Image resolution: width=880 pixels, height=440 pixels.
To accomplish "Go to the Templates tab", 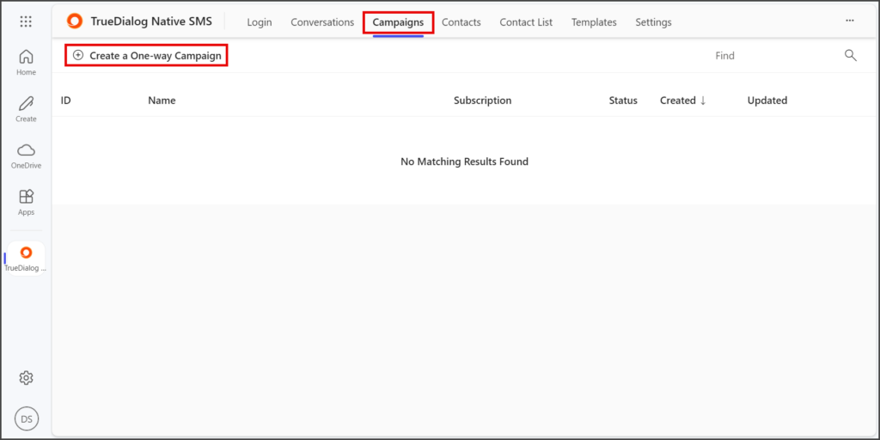I will pos(594,22).
